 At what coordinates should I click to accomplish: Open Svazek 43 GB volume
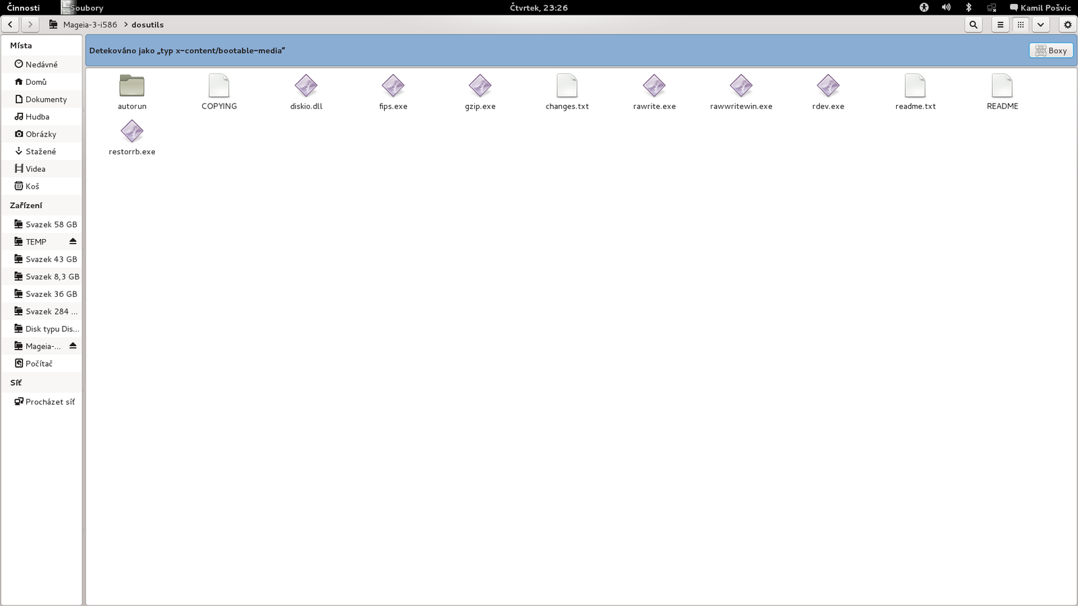click(42, 259)
